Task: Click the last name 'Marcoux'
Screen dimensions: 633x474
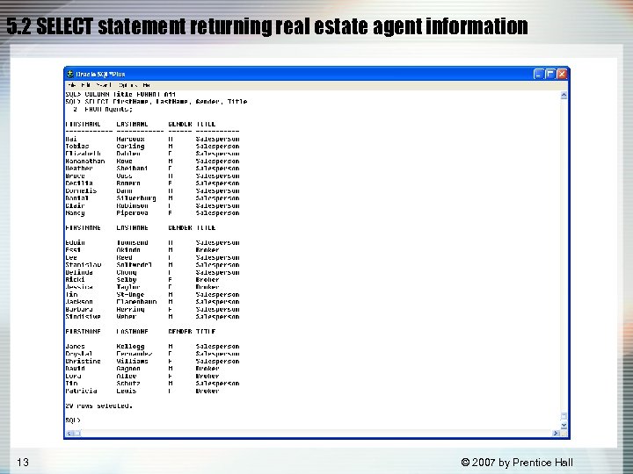Action: (130, 139)
